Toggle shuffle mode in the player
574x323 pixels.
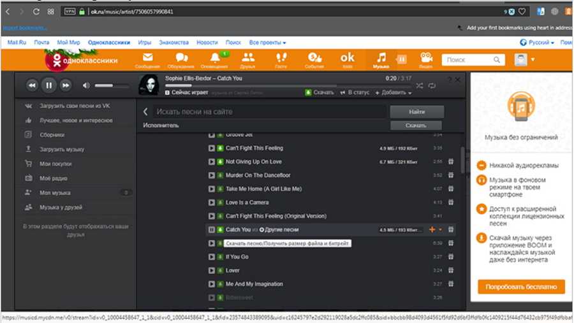click(x=419, y=85)
